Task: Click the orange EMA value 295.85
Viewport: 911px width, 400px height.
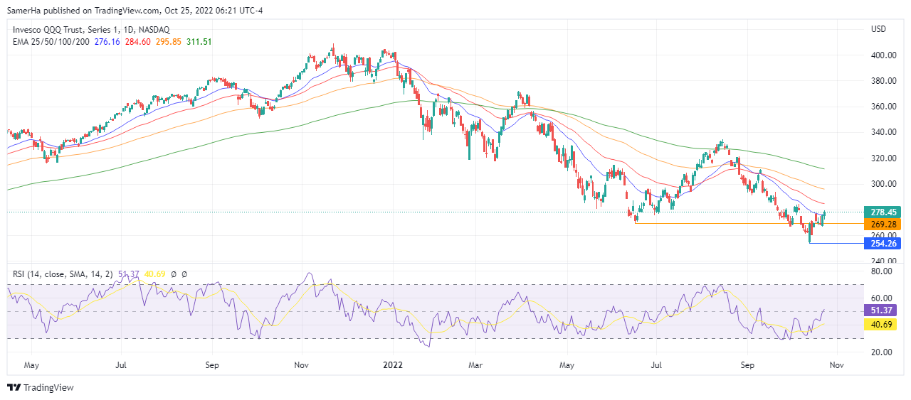Action: [x=168, y=42]
